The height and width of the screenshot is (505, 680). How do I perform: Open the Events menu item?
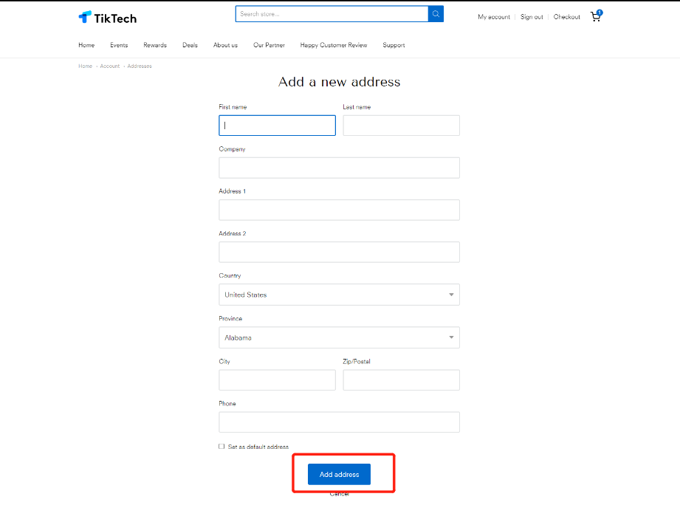pyautogui.click(x=119, y=45)
